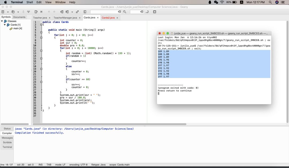The width and height of the screenshot is (289, 168).
Task: Fold the outer for loop at line 7
Action: [x=41, y=38]
